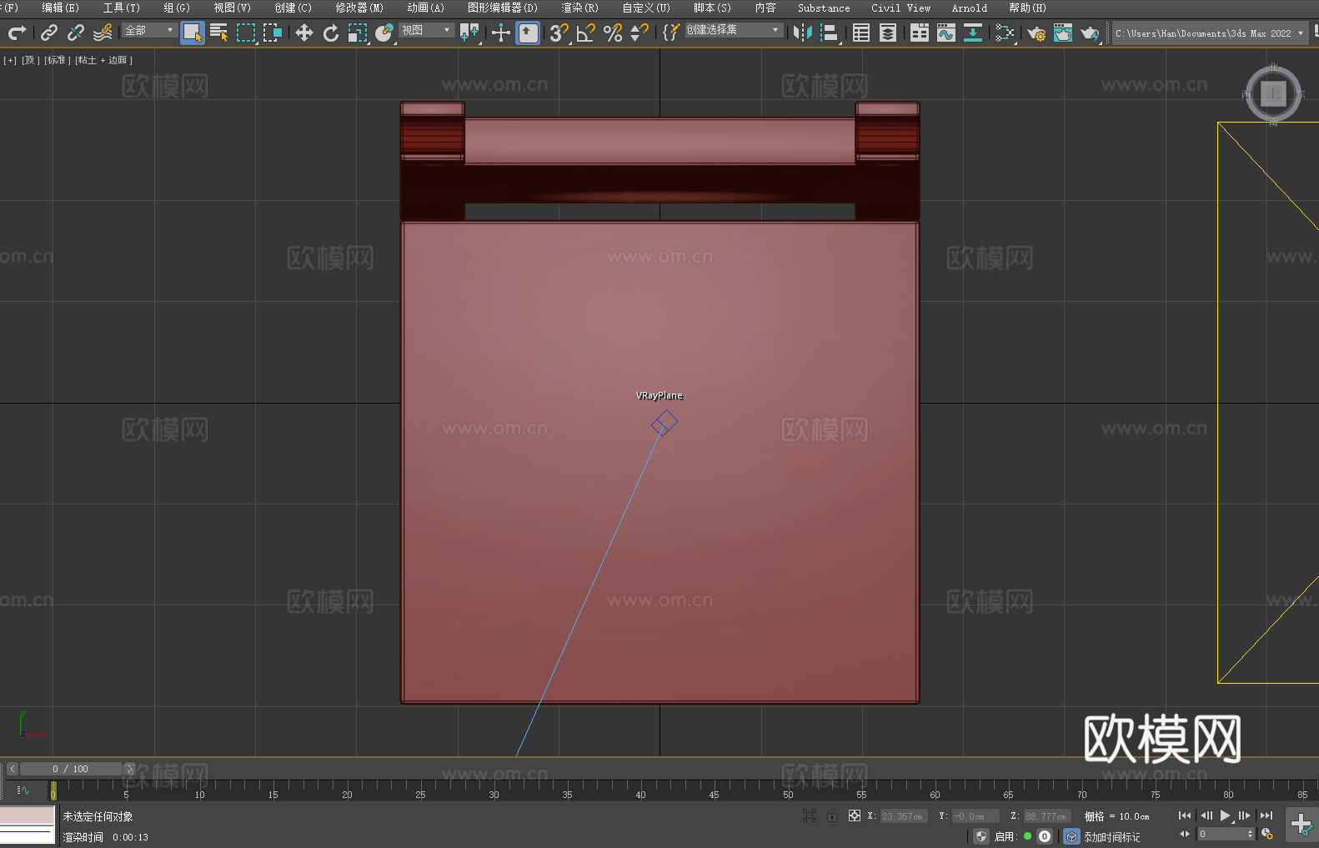Open Material Editor node icon
The width and height of the screenshot is (1319, 848).
tap(1005, 33)
